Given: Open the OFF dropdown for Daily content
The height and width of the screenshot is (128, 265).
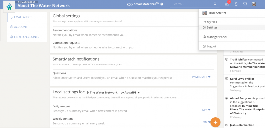Looking at the screenshot, I should pyautogui.click(x=206, y=110).
